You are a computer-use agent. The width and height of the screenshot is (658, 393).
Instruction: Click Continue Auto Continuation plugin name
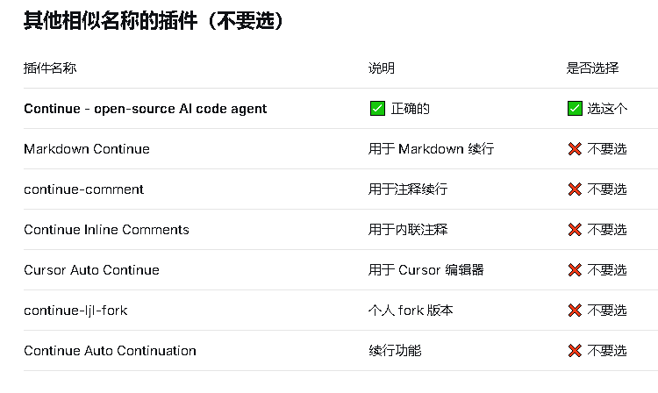(110, 351)
